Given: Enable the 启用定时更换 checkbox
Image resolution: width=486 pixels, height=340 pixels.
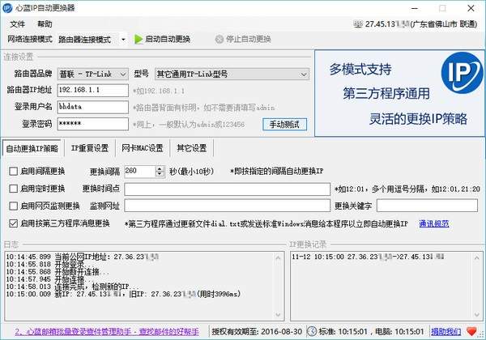Looking at the screenshot, I should [x=13, y=189].
